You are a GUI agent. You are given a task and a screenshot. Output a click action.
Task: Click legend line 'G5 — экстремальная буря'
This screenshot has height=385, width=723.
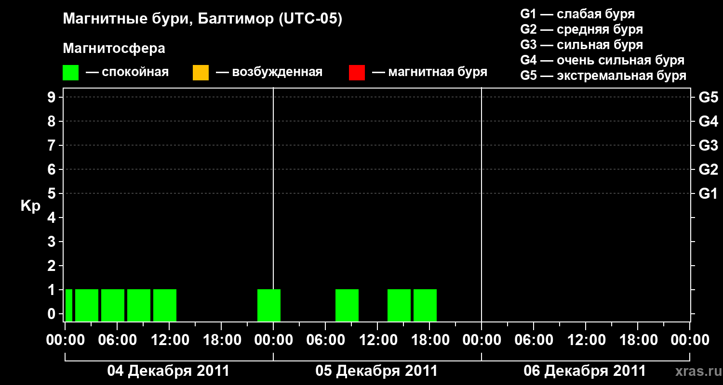click(x=603, y=76)
